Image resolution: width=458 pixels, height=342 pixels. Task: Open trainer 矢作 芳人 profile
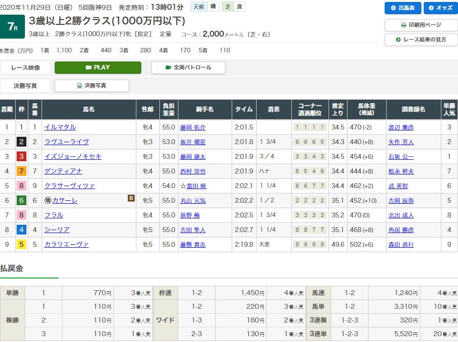tap(401, 142)
